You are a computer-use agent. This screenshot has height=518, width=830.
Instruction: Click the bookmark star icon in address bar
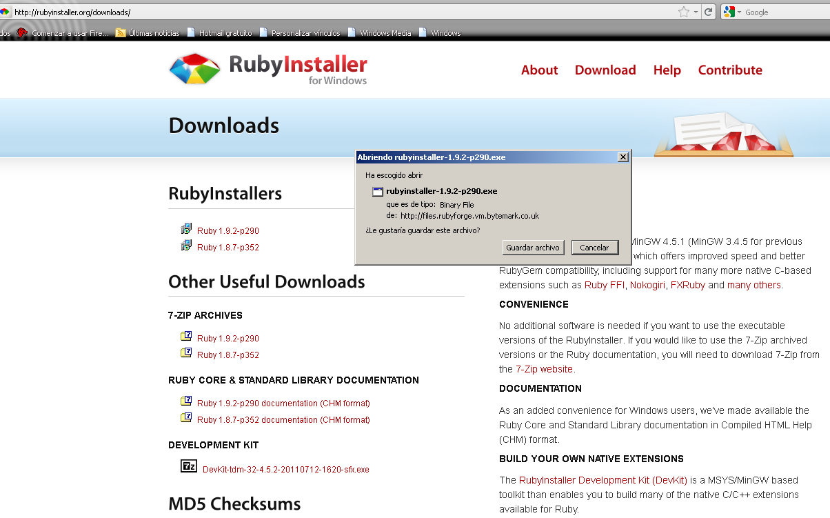683,12
